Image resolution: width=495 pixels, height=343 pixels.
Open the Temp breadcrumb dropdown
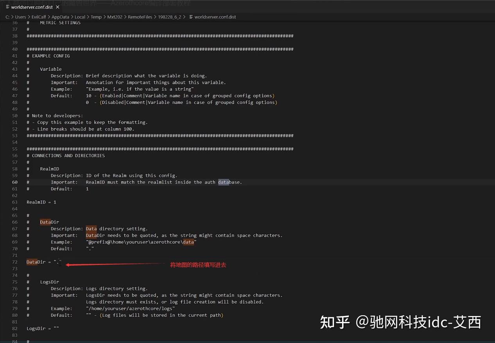point(96,17)
